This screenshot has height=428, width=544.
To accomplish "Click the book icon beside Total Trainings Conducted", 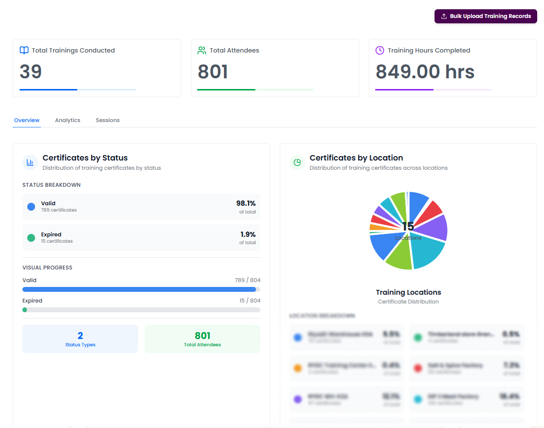I will (x=24, y=51).
